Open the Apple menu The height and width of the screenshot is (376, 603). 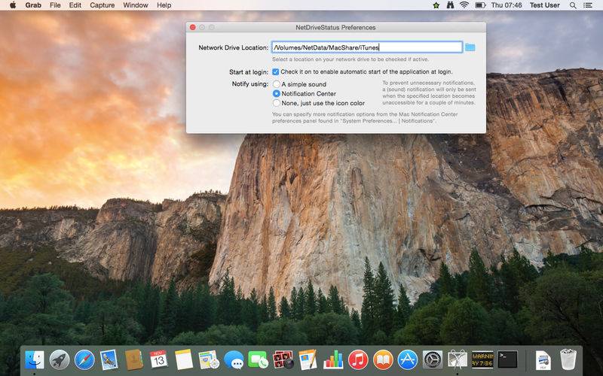pos(12,5)
